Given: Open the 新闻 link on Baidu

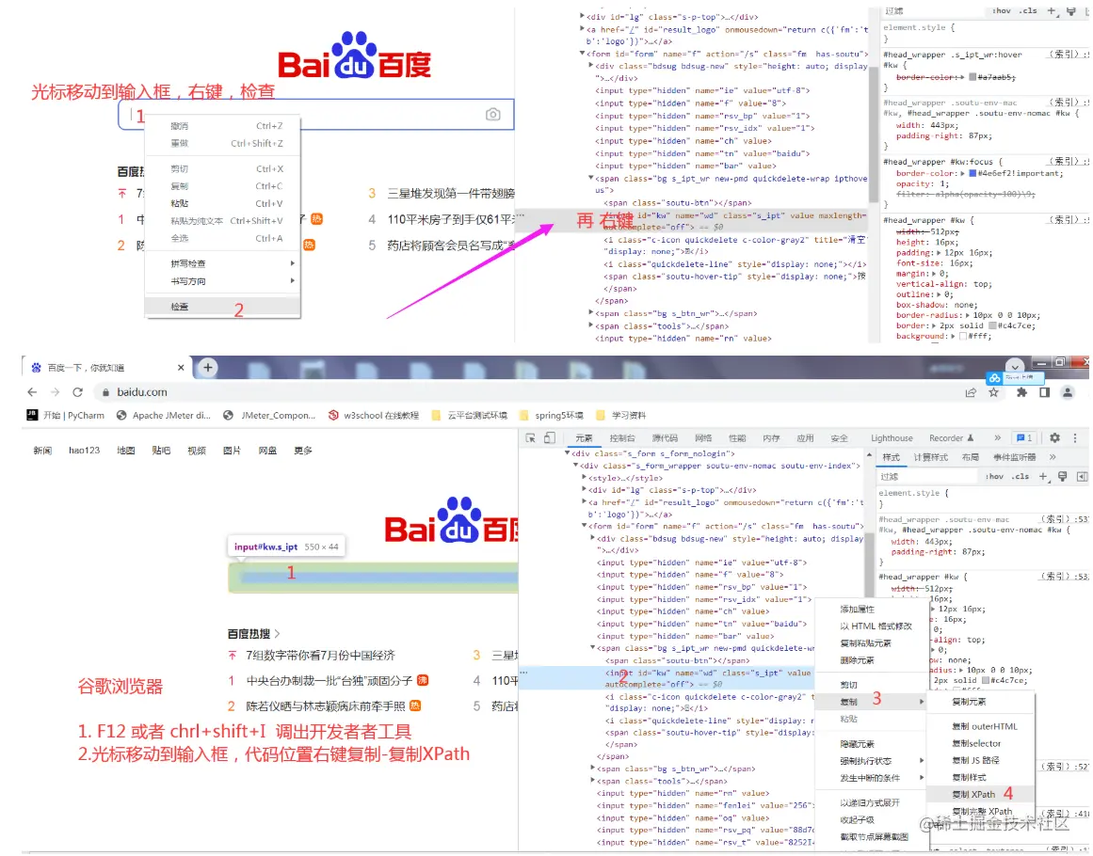Looking at the screenshot, I should pos(41,451).
